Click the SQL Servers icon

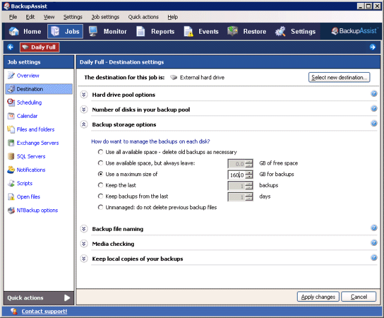point(11,156)
